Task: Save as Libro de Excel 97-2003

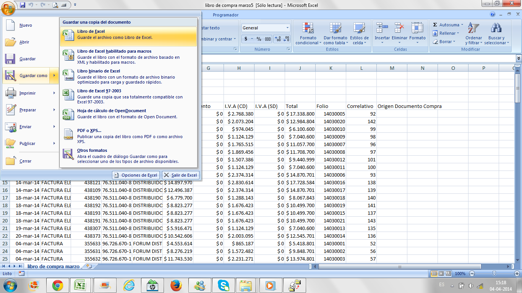Action: pyautogui.click(x=128, y=96)
